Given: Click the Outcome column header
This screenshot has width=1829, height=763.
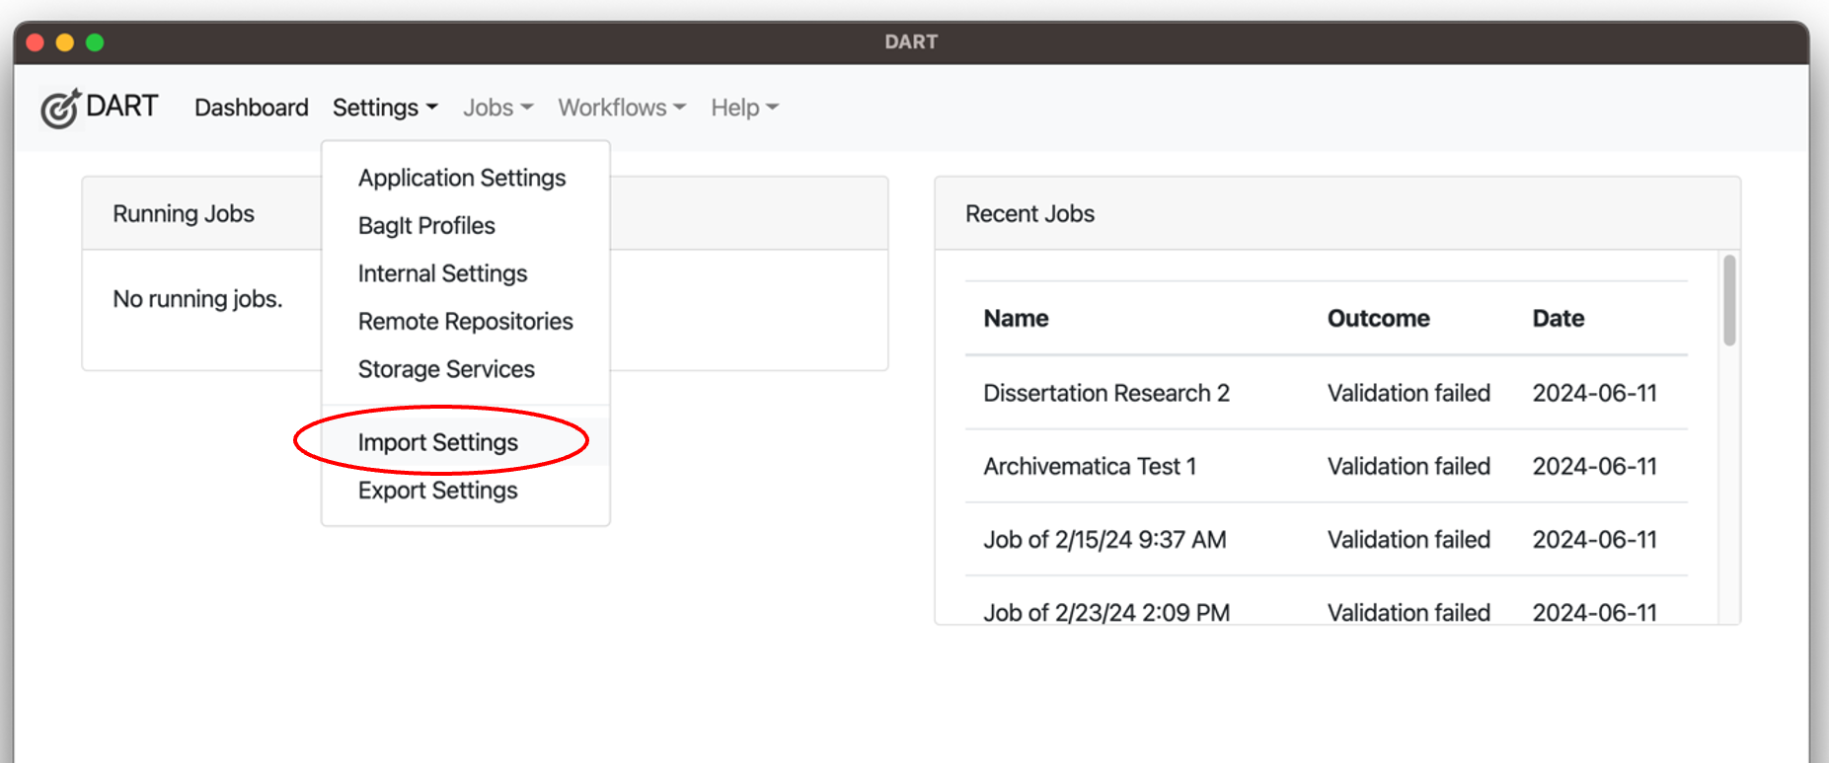Looking at the screenshot, I should tap(1378, 319).
